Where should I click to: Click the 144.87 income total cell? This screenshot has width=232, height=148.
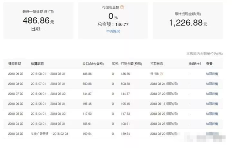pyautogui.click(x=87, y=94)
